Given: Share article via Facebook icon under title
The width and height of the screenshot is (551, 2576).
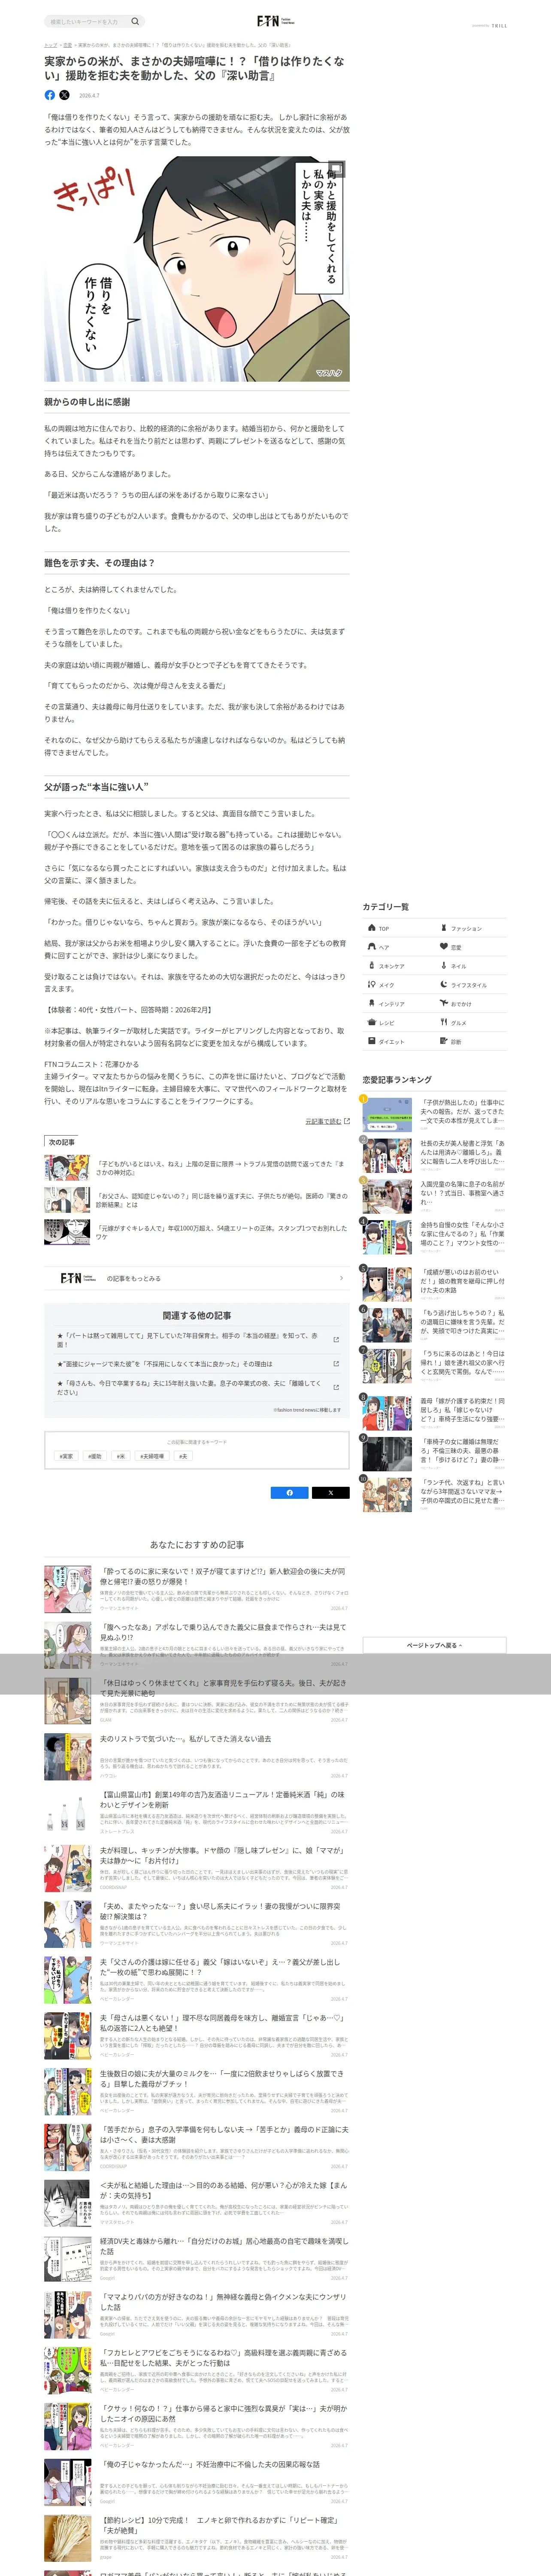Looking at the screenshot, I should [50, 95].
